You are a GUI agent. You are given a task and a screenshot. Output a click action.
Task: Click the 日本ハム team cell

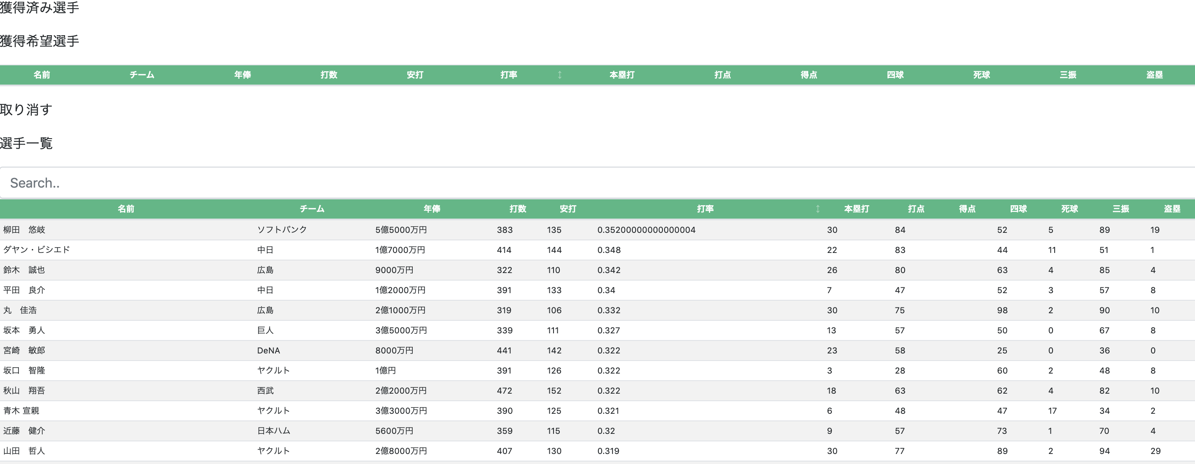tap(274, 430)
